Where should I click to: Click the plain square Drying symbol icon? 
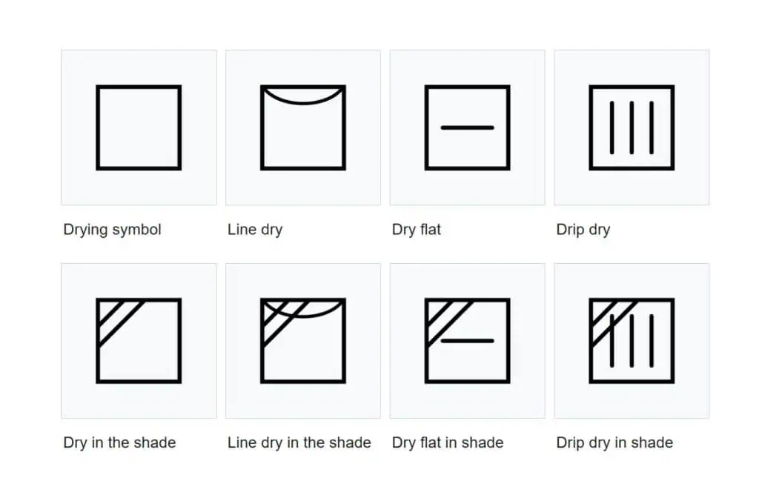pos(139,127)
